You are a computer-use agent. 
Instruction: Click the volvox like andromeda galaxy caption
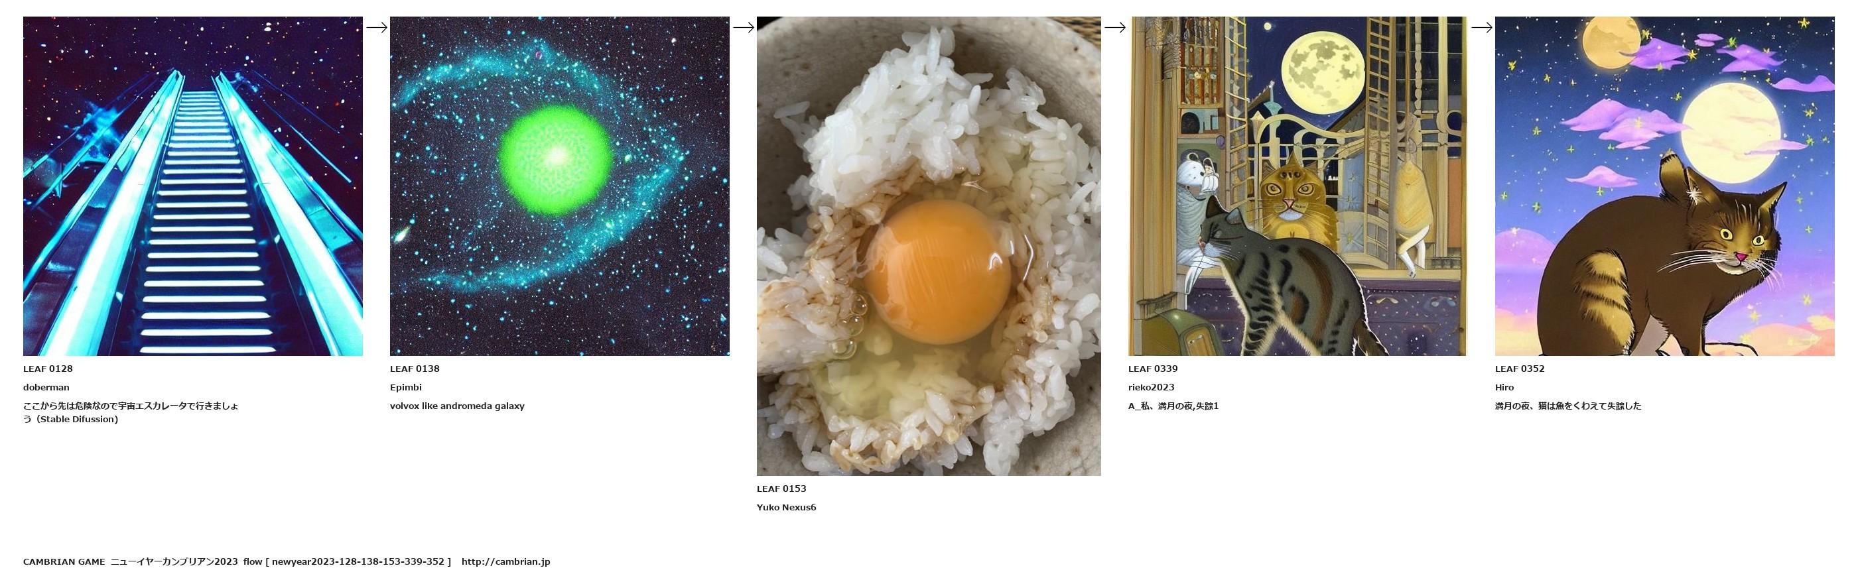[457, 406]
